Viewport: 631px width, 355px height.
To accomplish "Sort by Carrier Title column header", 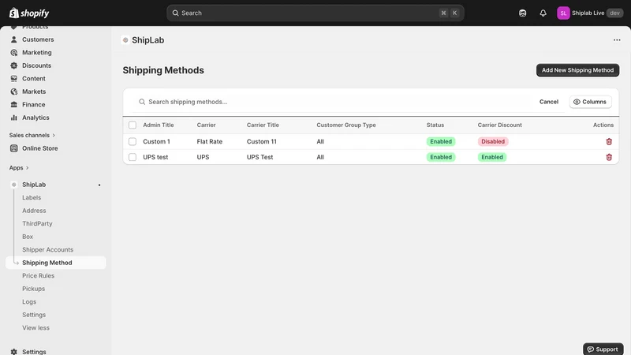I will [263, 125].
